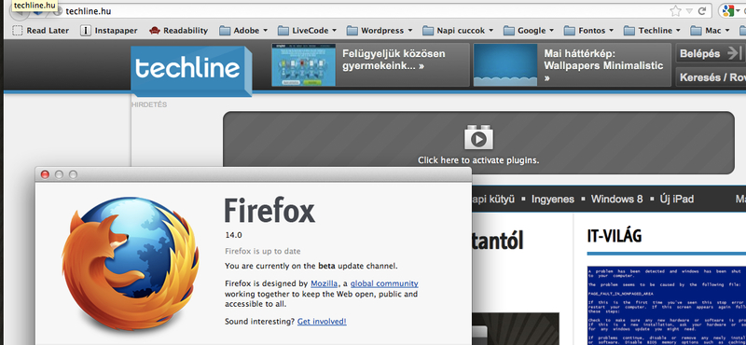The width and height of the screenshot is (746, 345).
Task: Open the Fontos bookmarks folder
Action: point(589,31)
